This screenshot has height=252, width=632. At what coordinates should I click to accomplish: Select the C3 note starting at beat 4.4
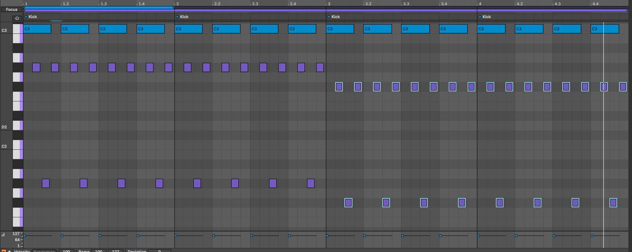[605, 29]
